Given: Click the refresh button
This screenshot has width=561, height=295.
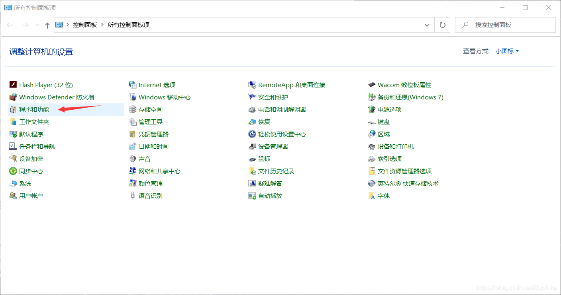Looking at the screenshot, I should pyautogui.click(x=442, y=25).
